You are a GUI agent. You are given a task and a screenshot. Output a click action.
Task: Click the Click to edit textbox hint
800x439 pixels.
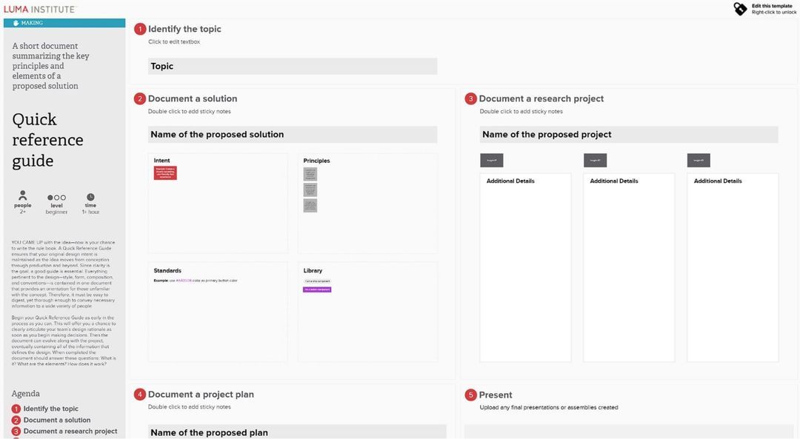tap(174, 41)
